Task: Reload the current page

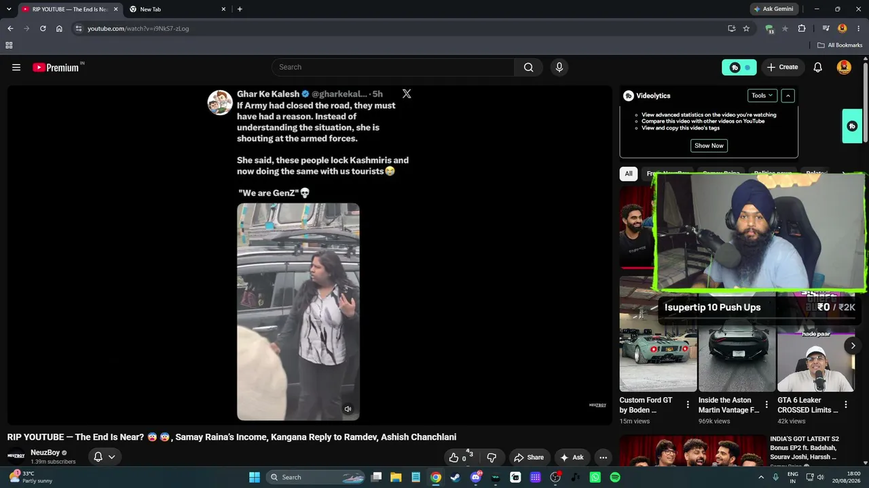Action: pos(43,28)
